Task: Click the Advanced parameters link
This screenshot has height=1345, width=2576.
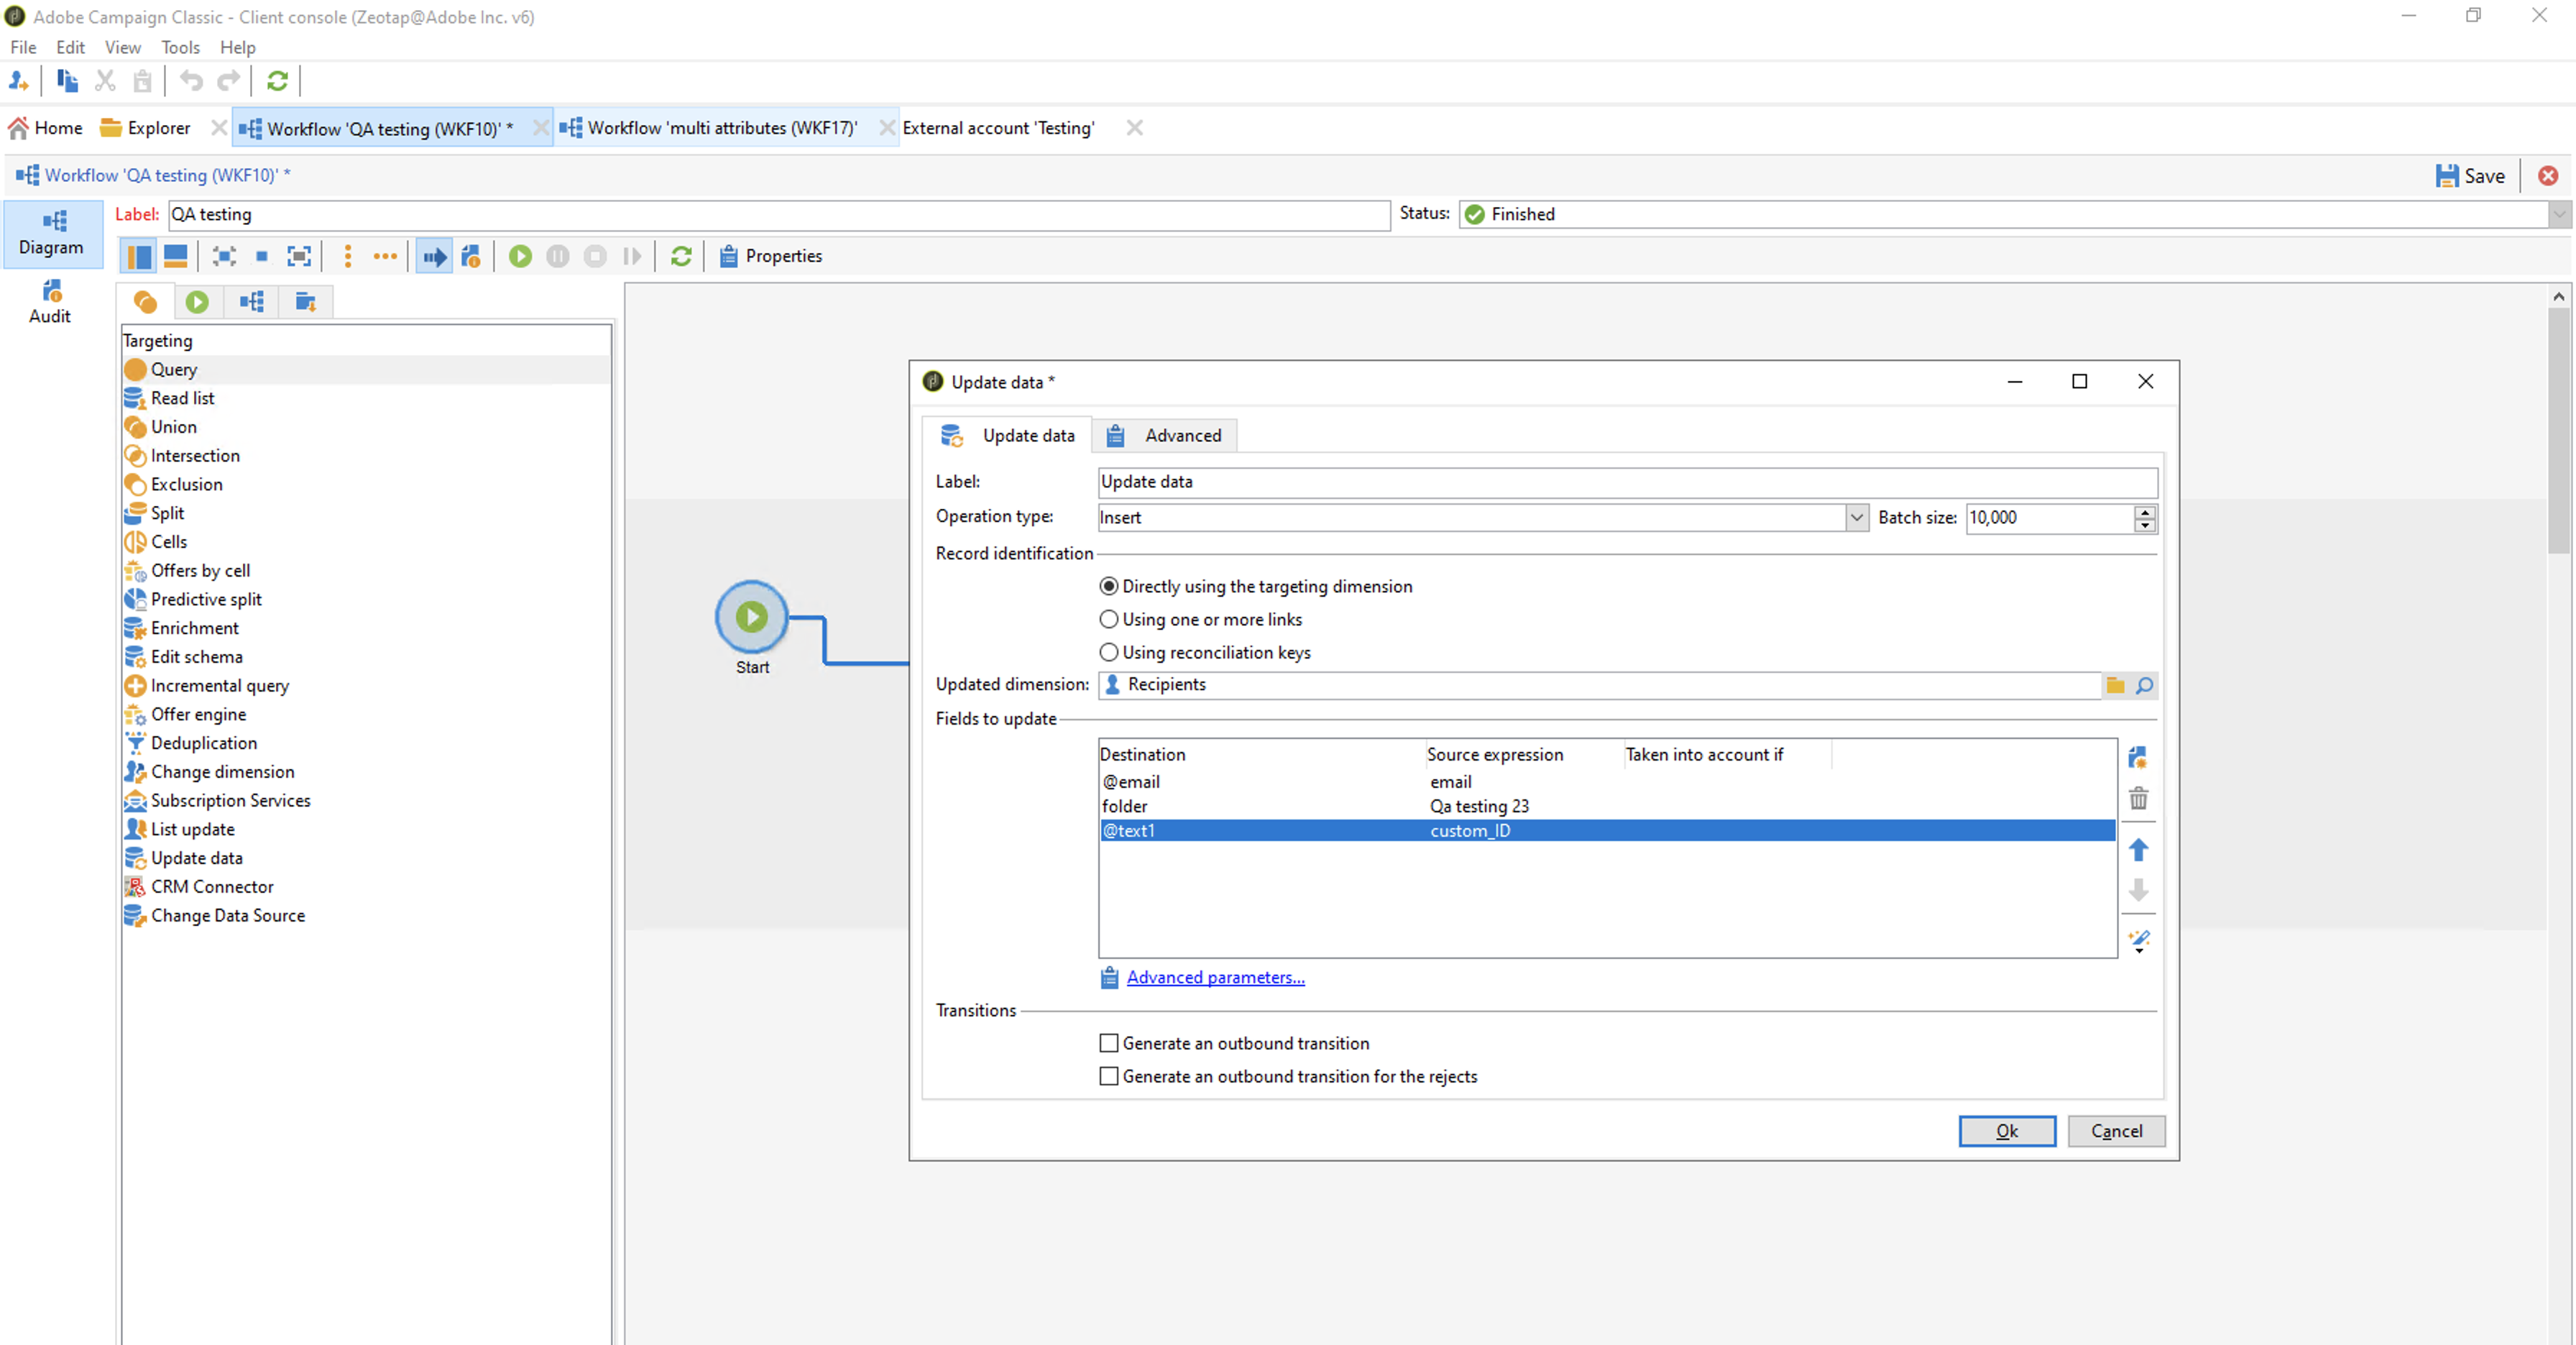Action: point(1215,977)
